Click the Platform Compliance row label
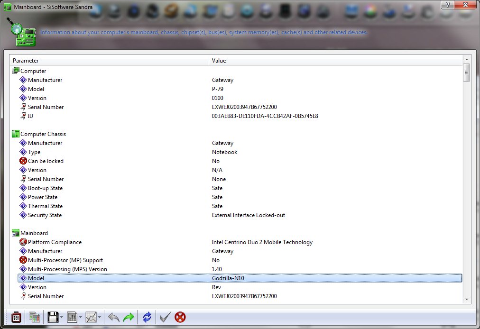Screen dimensions: 480x329 [55, 242]
